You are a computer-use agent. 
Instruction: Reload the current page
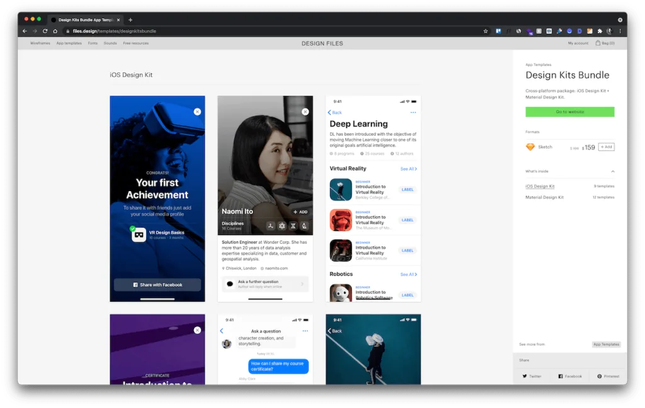[x=45, y=31]
